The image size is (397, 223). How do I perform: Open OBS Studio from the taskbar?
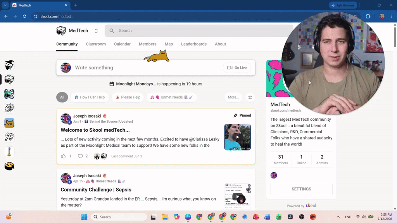click(x=302, y=217)
